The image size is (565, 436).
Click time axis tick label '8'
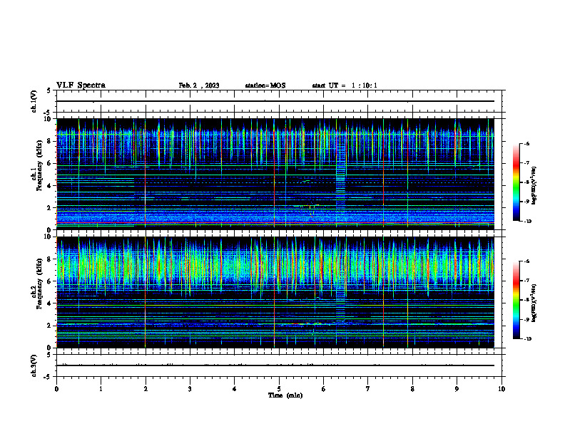[x=412, y=389]
